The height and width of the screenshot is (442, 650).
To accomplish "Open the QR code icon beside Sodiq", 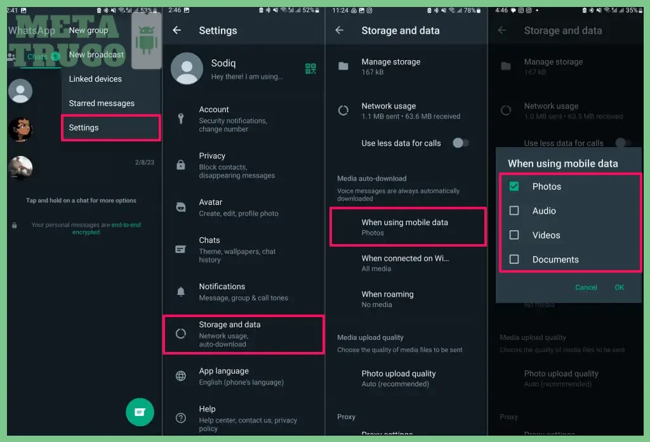I will coord(310,68).
